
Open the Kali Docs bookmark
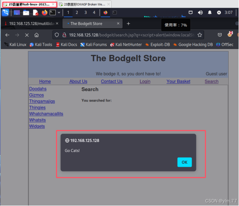(x=66, y=44)
